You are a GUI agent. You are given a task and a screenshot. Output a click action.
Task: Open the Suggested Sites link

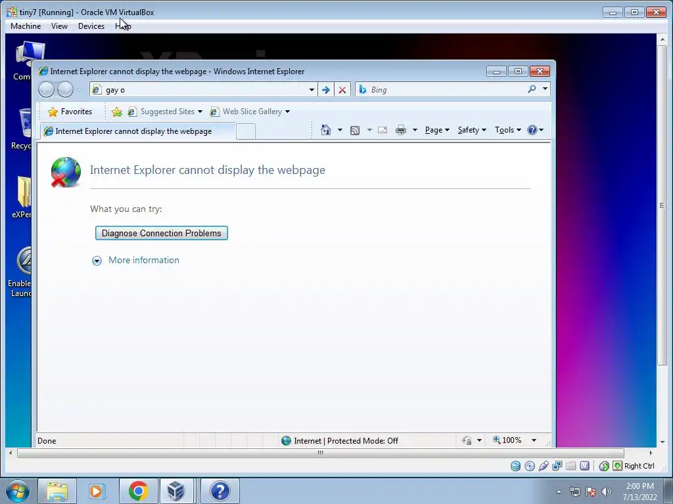164,112
